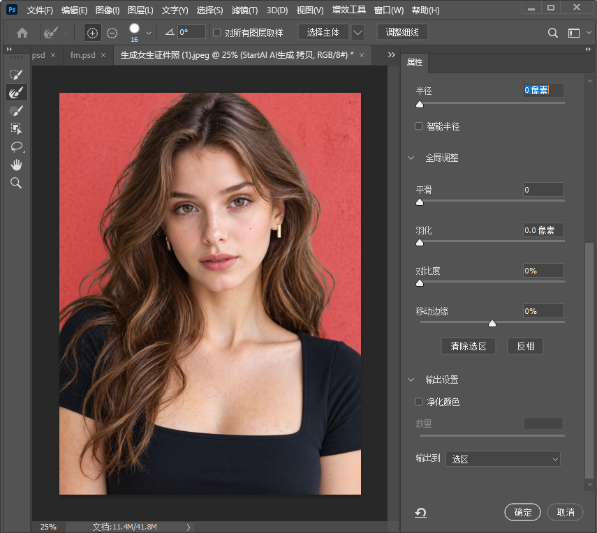Screen dimensions: 597x533
Task: Click the 对比度 value field
Action: [543, 271]
